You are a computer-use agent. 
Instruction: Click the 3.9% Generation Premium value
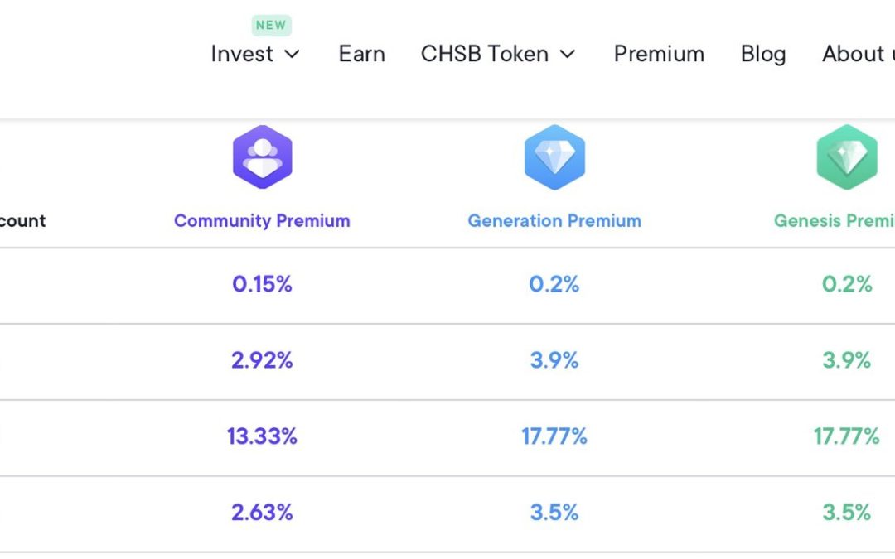(x=554, y=360)
